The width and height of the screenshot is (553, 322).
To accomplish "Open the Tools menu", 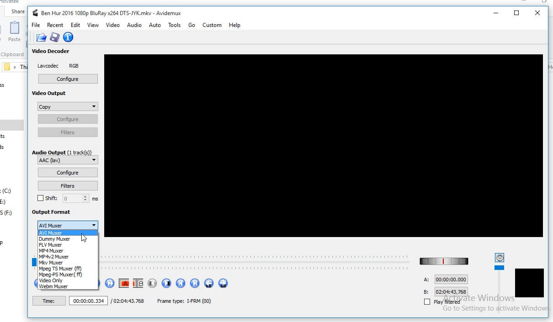I will [174, 25].
